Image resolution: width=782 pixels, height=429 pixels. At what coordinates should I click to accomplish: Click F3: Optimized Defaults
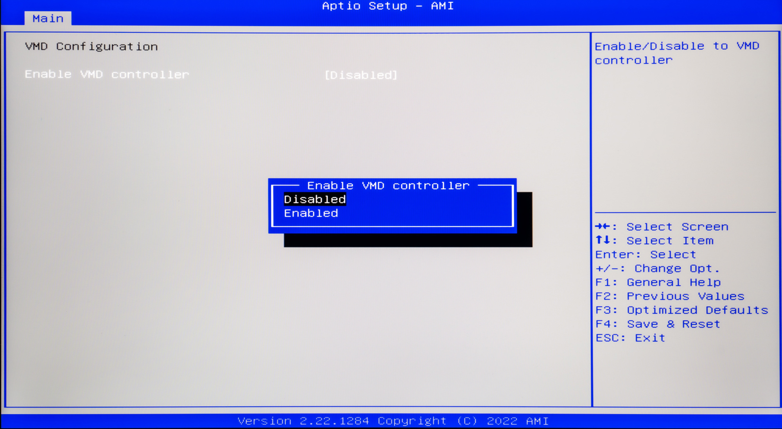click(682, 310)
